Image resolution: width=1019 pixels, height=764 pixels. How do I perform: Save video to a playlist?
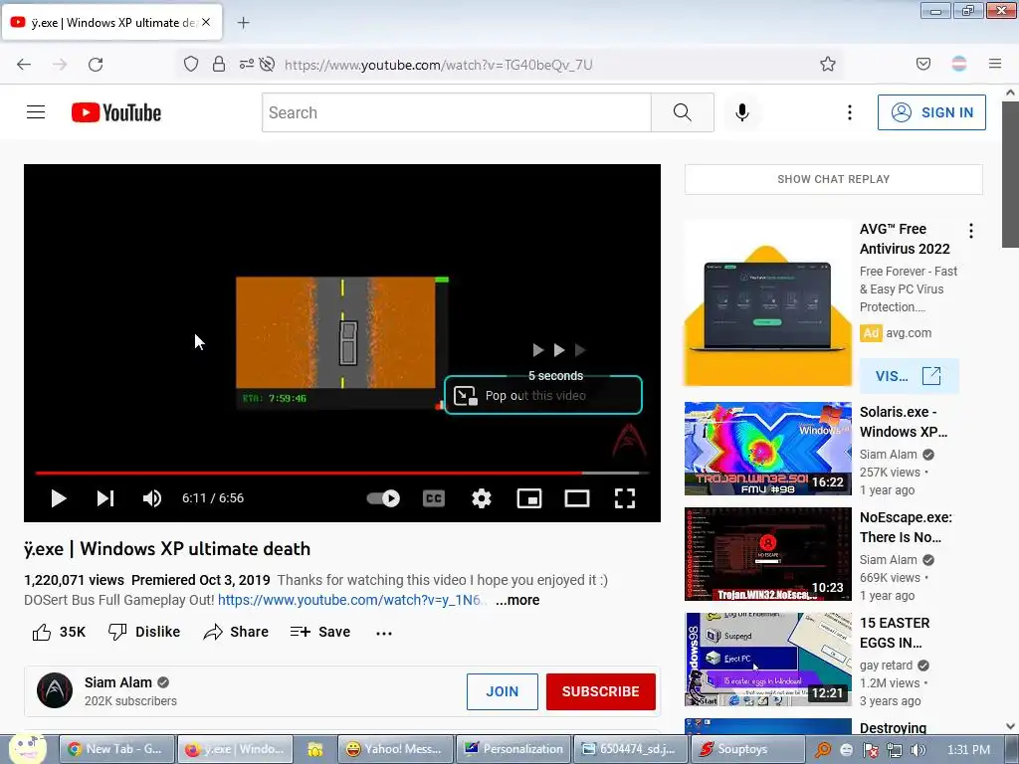point(320,632)
